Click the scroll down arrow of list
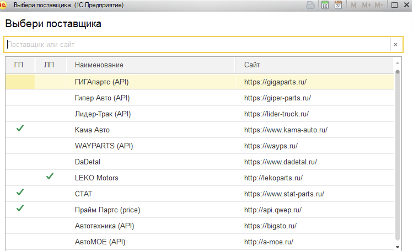 [397, 247]
